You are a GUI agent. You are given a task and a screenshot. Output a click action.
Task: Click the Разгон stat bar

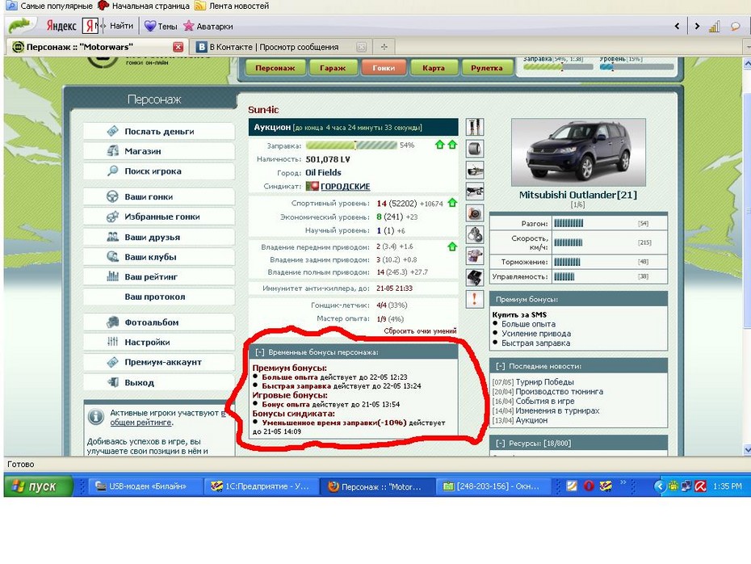coord(568,223)
